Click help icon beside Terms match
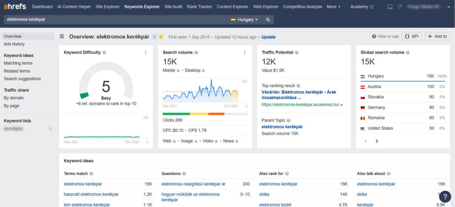 coord(92,174)
